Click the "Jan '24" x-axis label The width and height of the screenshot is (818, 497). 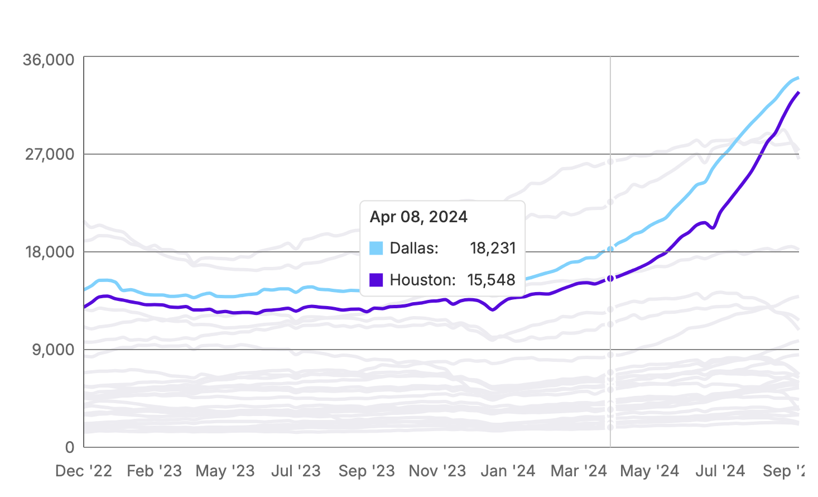pyautogui.click(x=508, y=471)
